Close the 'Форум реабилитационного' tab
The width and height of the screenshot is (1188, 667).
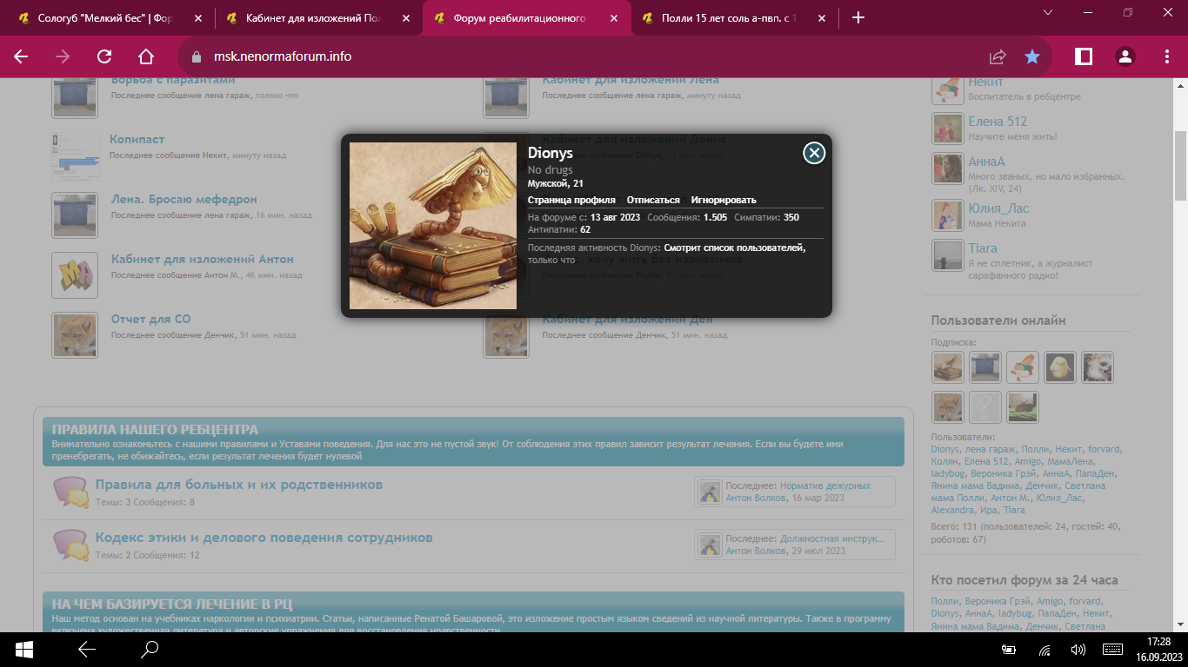pos(615,17)
